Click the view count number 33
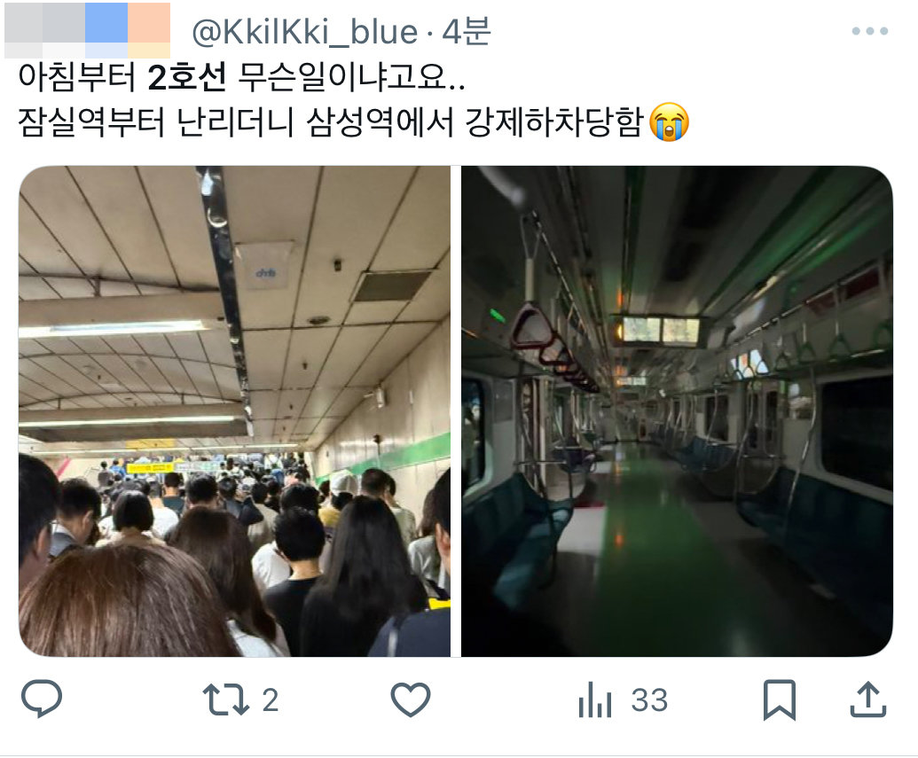Screen dimensions: 918x758 649,700
